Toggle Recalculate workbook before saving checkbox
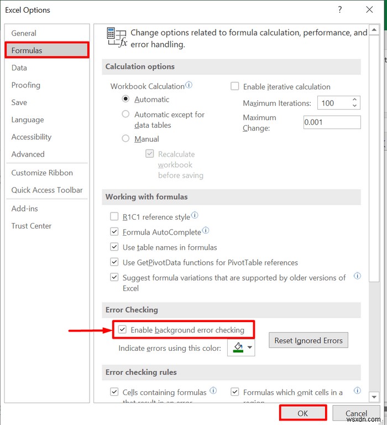The width and height of the screenshot is (387, 425). [x=149, y=154]
